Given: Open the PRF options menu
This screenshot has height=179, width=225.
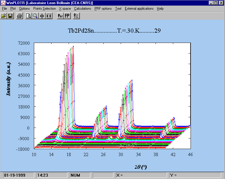Looking at the screenshot, I should pos(103,9).
